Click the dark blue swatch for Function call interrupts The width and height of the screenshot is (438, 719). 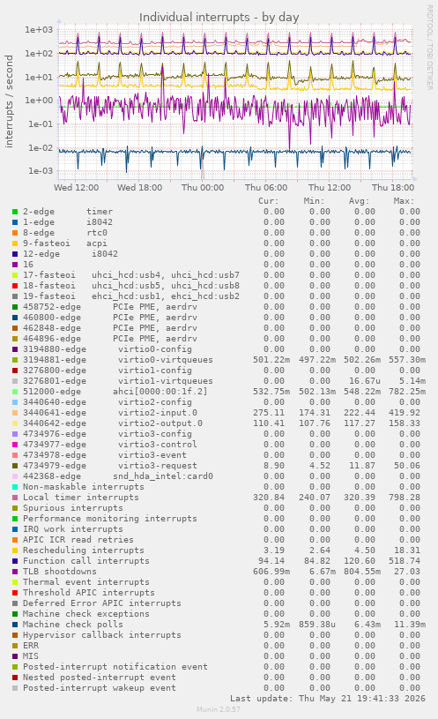point(15,561)
